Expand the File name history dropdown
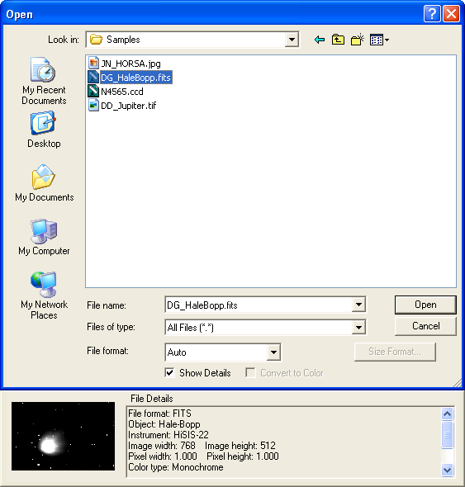The image size is (465, 487). [x=358, y=305]
